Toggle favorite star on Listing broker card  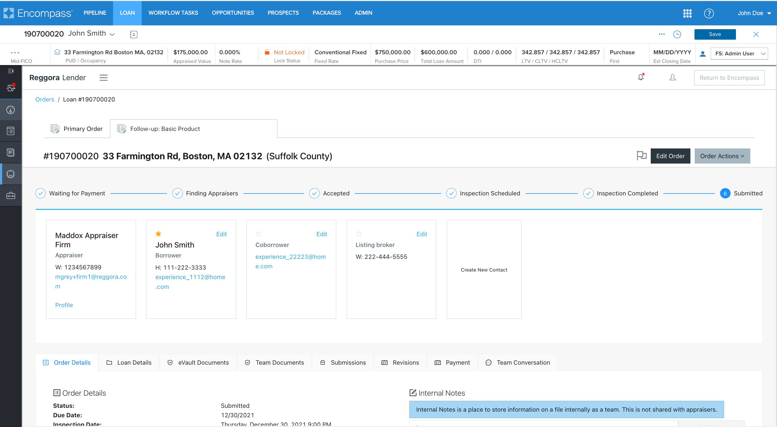pos(358,233)
